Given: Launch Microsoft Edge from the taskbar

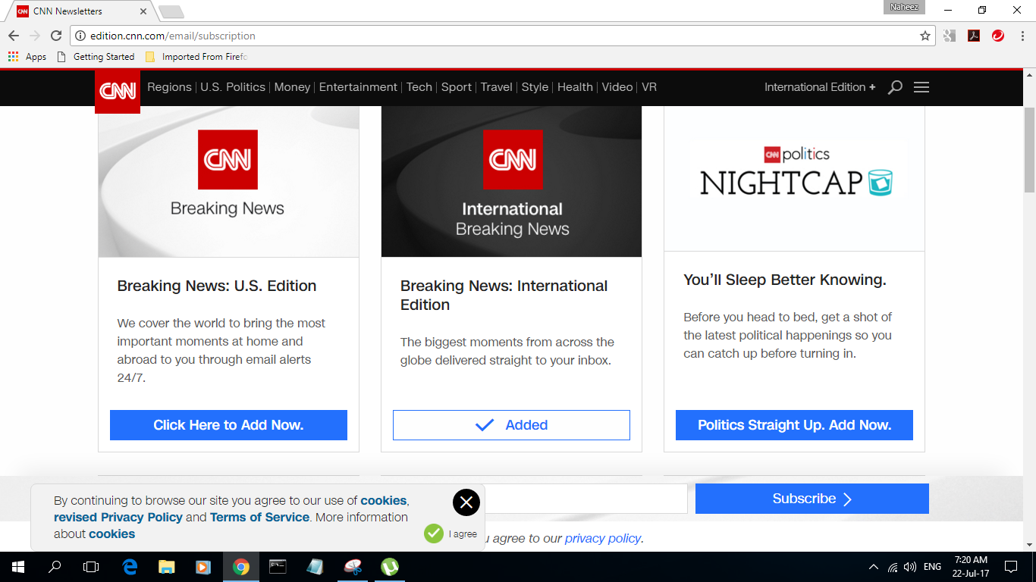Looking at the screenshot, I should coord(130,567).
